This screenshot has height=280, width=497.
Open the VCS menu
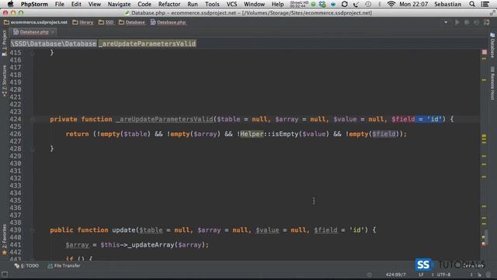tap(231, 4)
